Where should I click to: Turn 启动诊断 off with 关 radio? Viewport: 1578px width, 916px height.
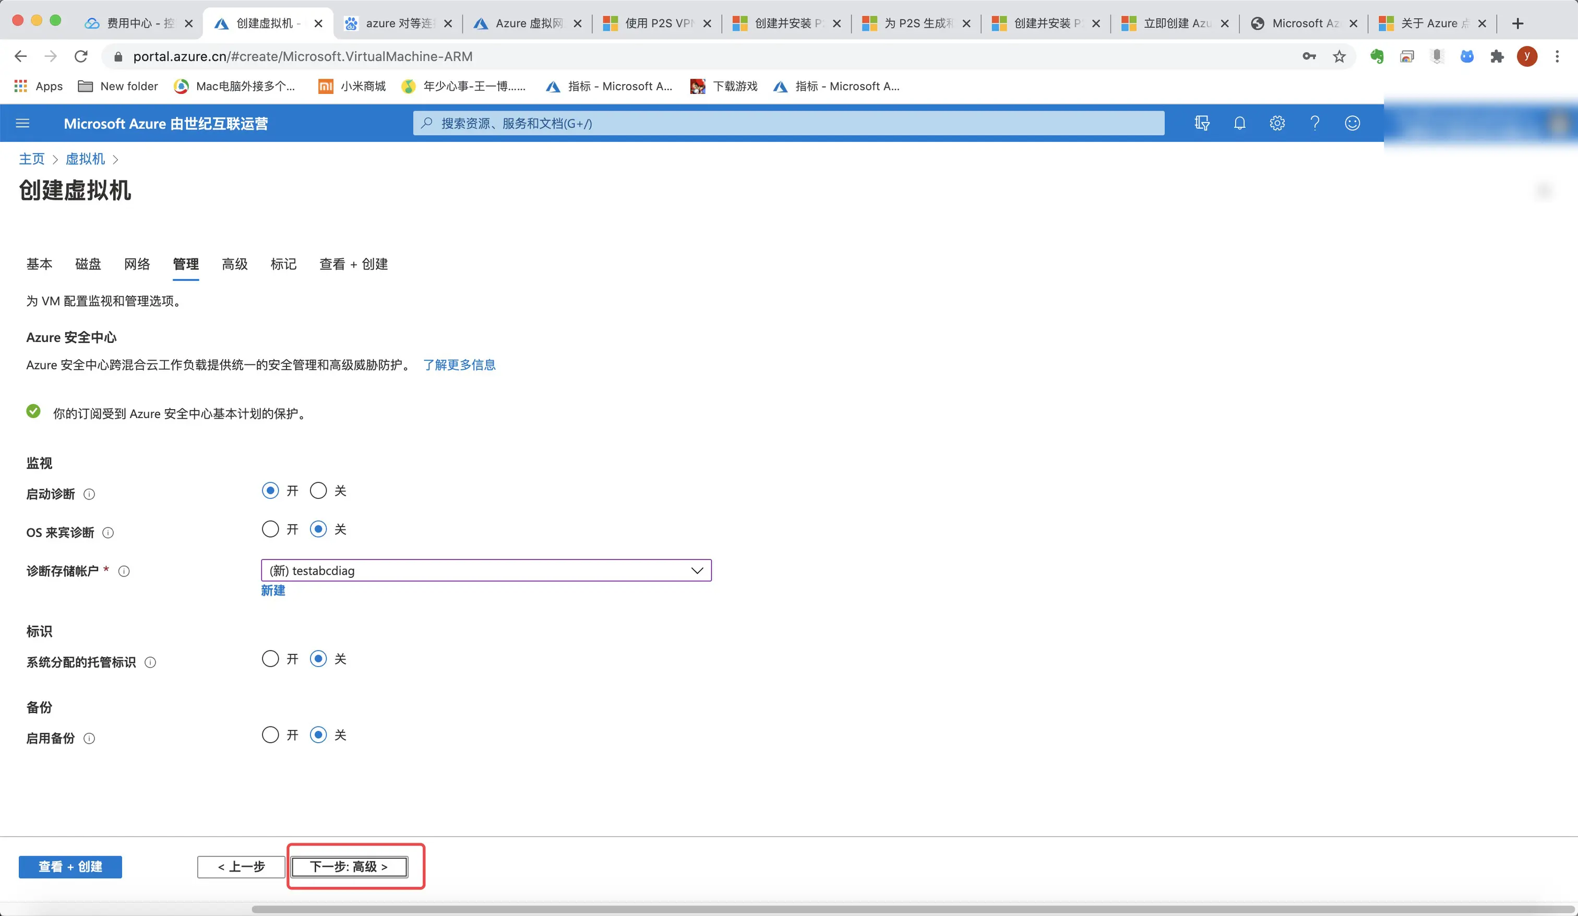point(318,491)
